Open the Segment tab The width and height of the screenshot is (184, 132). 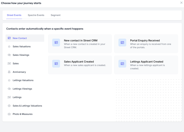click(56, 15)
